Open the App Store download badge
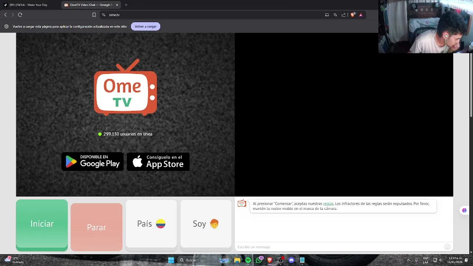Image resolution: width=473 pixels, height=266 pixels. [x=158, y=161]
